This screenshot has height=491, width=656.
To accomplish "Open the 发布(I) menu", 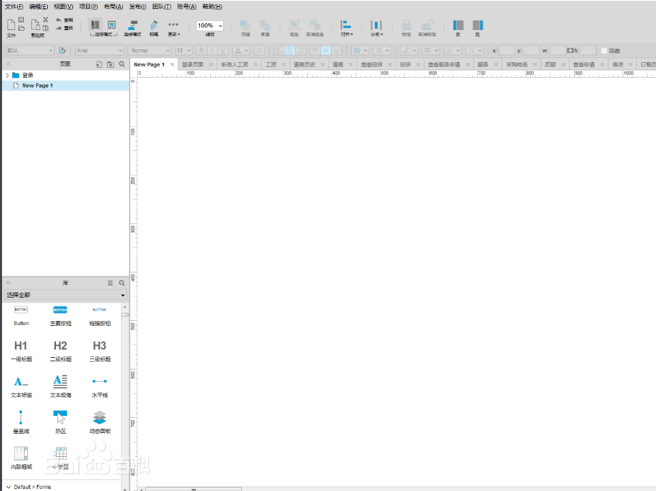I will pyautogui.click(x=138, y=7).
